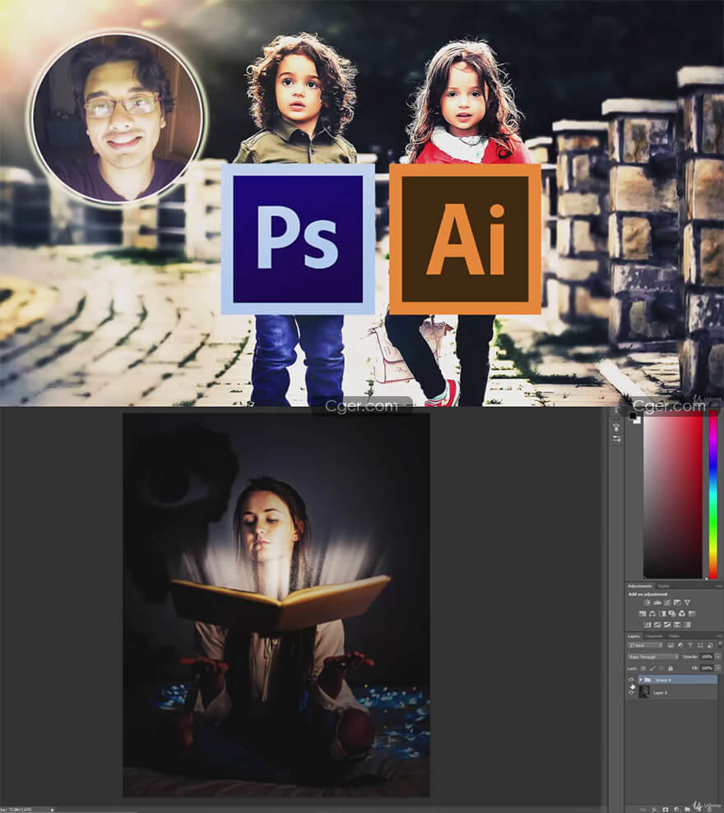
Task: Add a layer mask from Layers footer
Action: coord(666,809)
